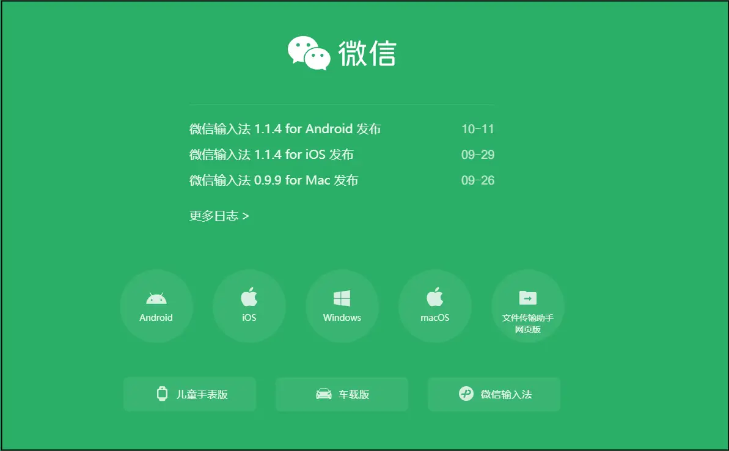Click the 车载版 button
Image resolution: width=729 pixels, height=451 pixels.
coord(342,394)
